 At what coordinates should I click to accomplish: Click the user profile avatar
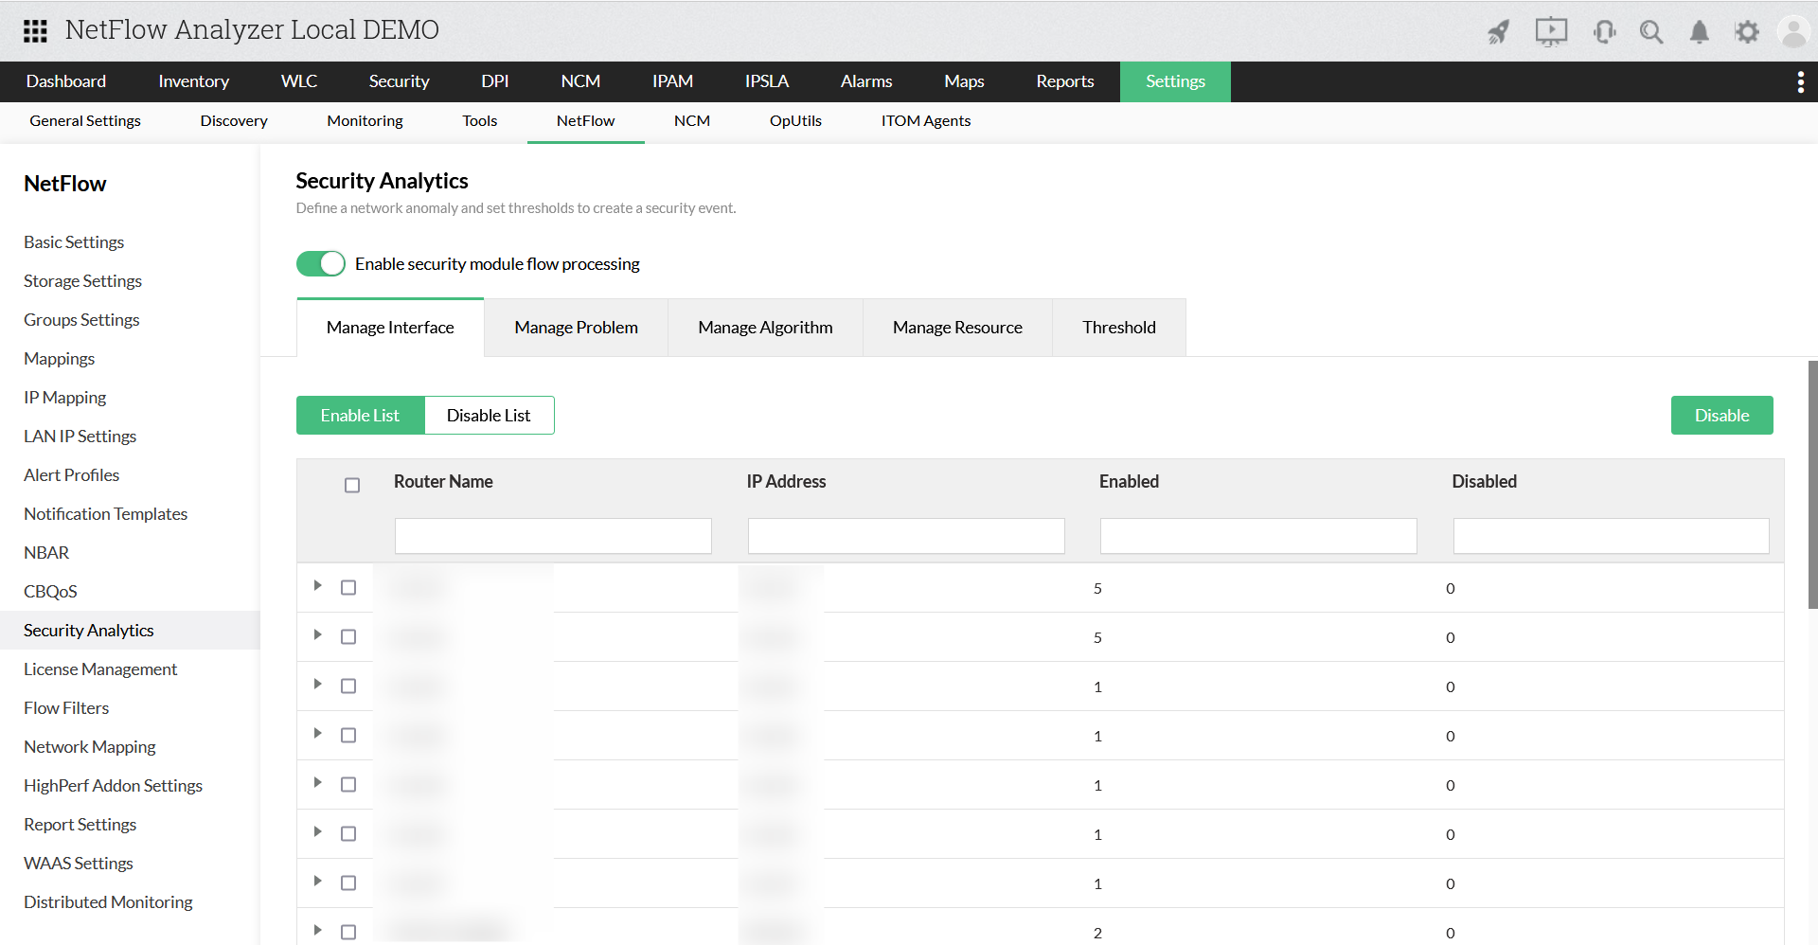point(1794,31)
